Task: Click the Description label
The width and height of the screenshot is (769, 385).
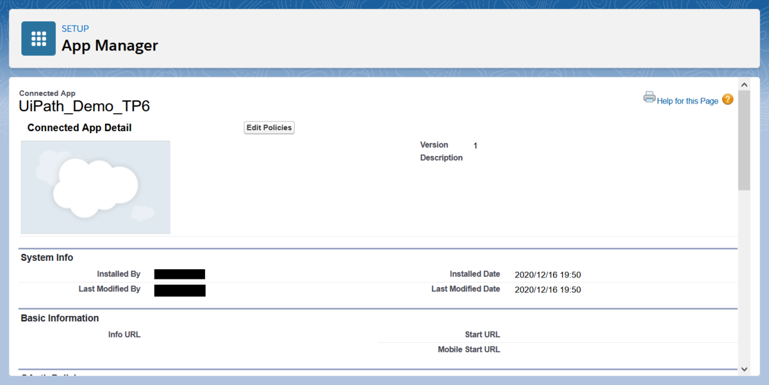Action: click(x=442, y=158)
